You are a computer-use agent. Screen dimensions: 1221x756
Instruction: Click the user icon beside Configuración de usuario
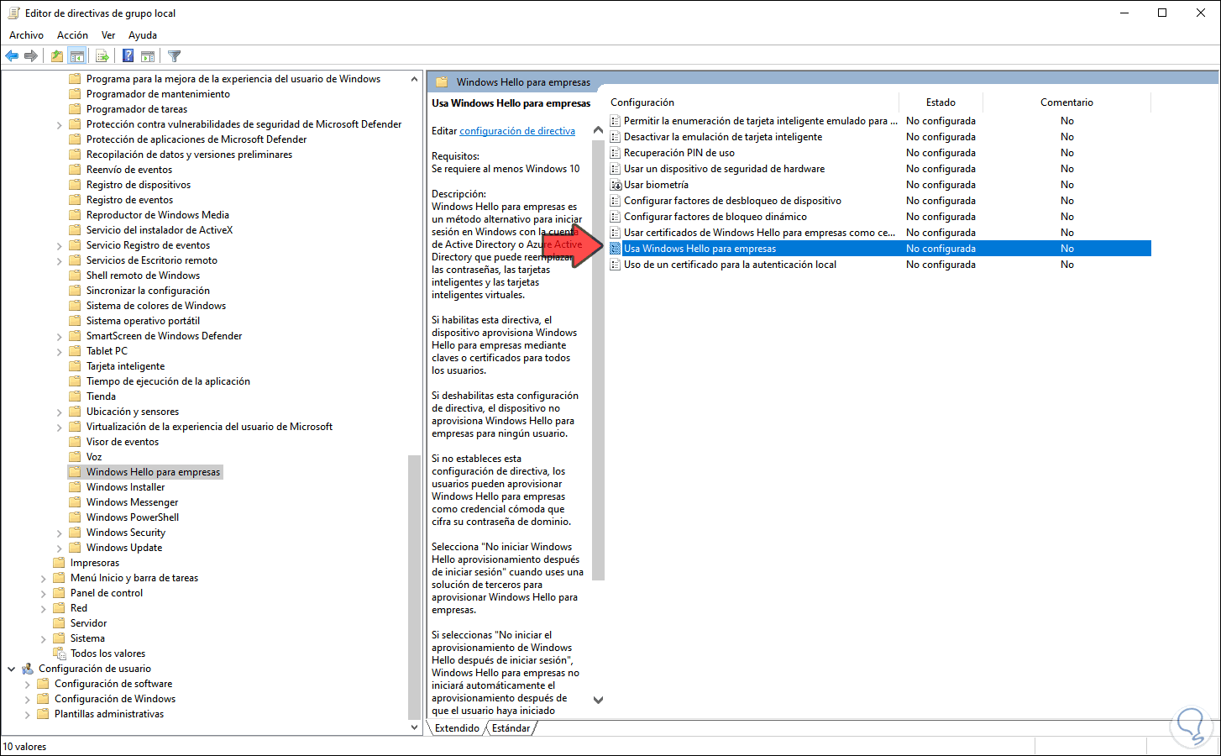(x=27, y=669)
